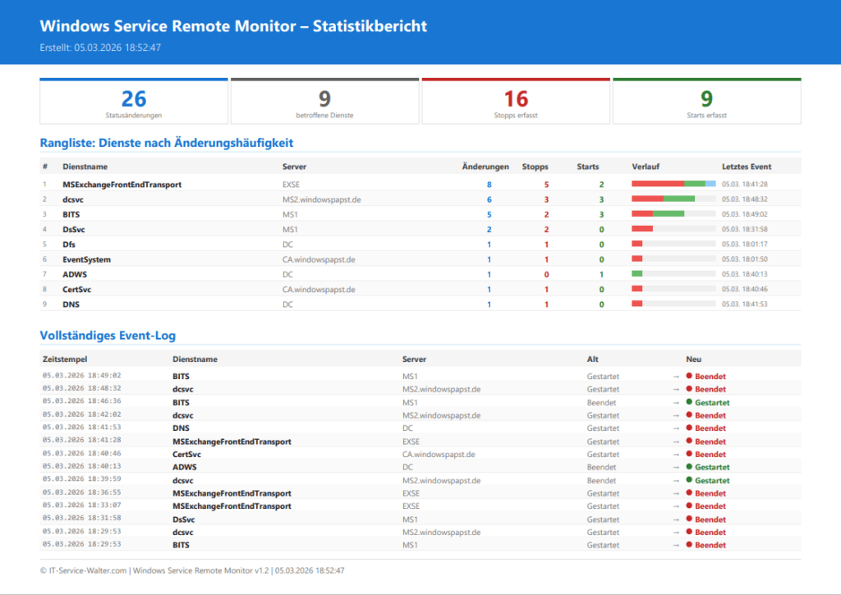This screenshot has width=841, height=595.
Task: Click the arrow icon in the DsSvc event row
Action: tap(676, 519)
